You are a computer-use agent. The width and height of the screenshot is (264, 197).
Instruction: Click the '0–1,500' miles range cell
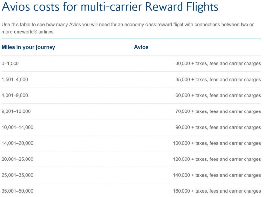point(10,63)
